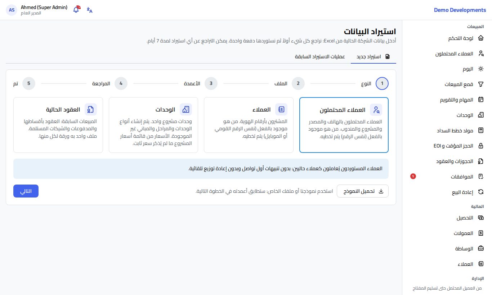The image size is (492, 295).
Task: Click the calculator icon beside مولد خطط السداد
Action: point(480,131)
